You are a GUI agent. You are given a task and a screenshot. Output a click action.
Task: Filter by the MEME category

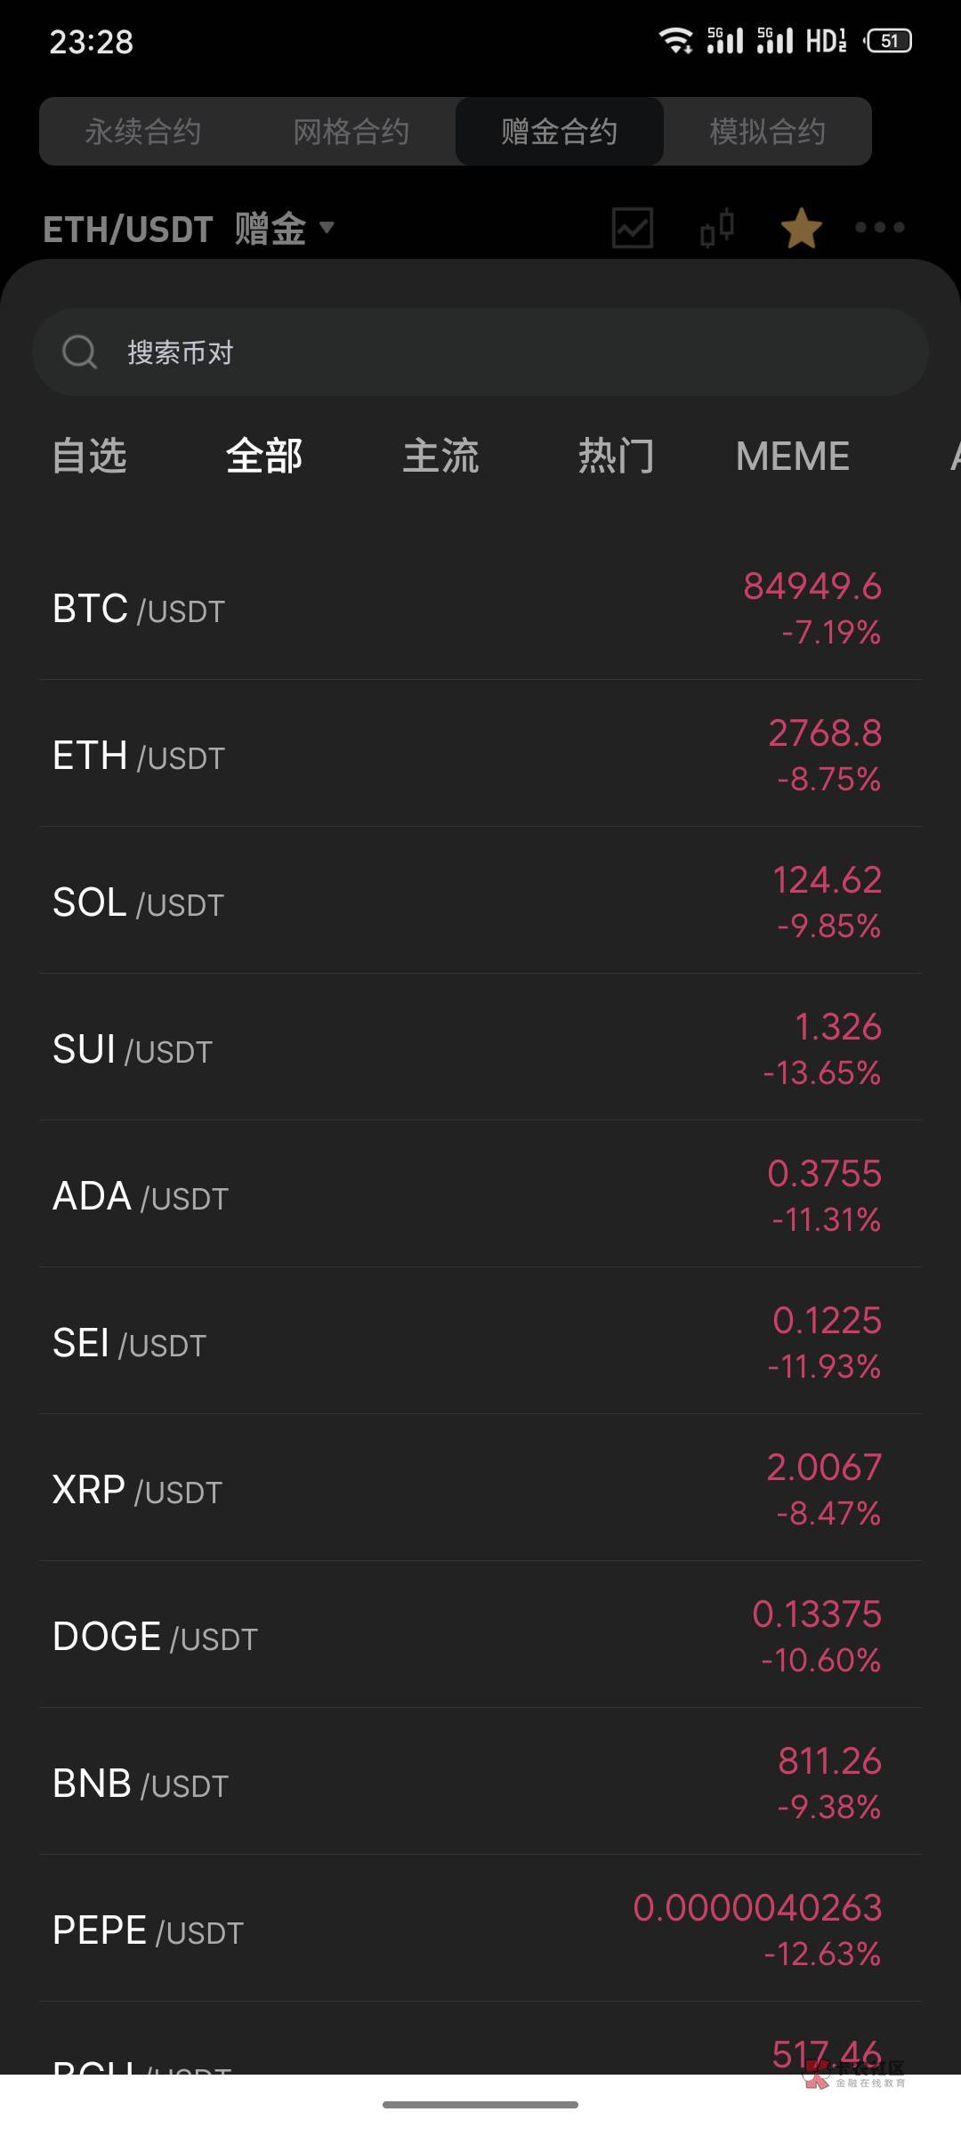click(x=792, y=457)
